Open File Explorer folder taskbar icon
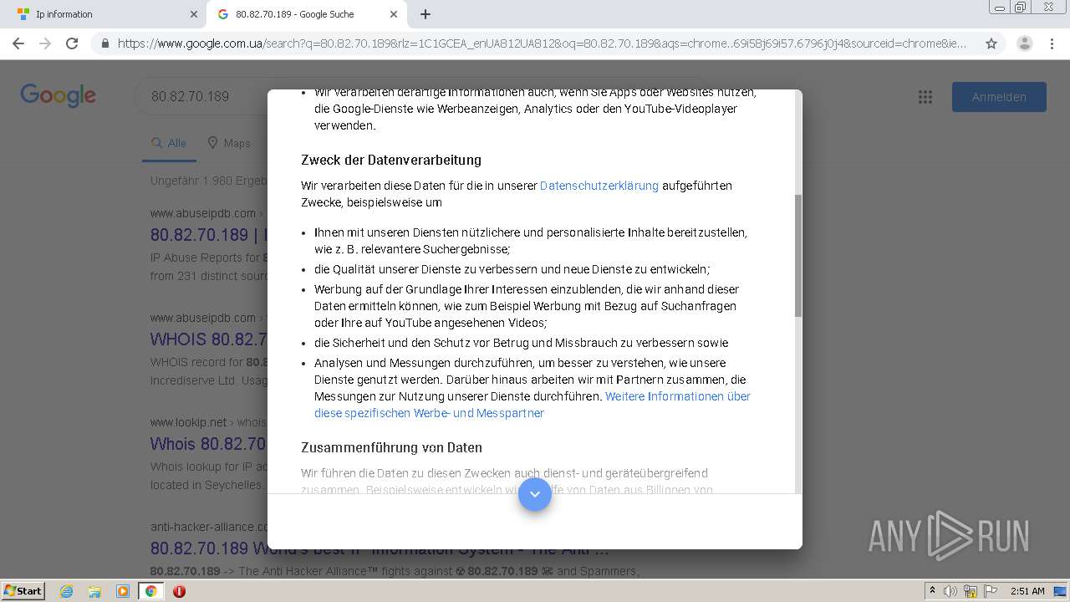This screenshot has height=602, width=1070. (x=94, y=591)
